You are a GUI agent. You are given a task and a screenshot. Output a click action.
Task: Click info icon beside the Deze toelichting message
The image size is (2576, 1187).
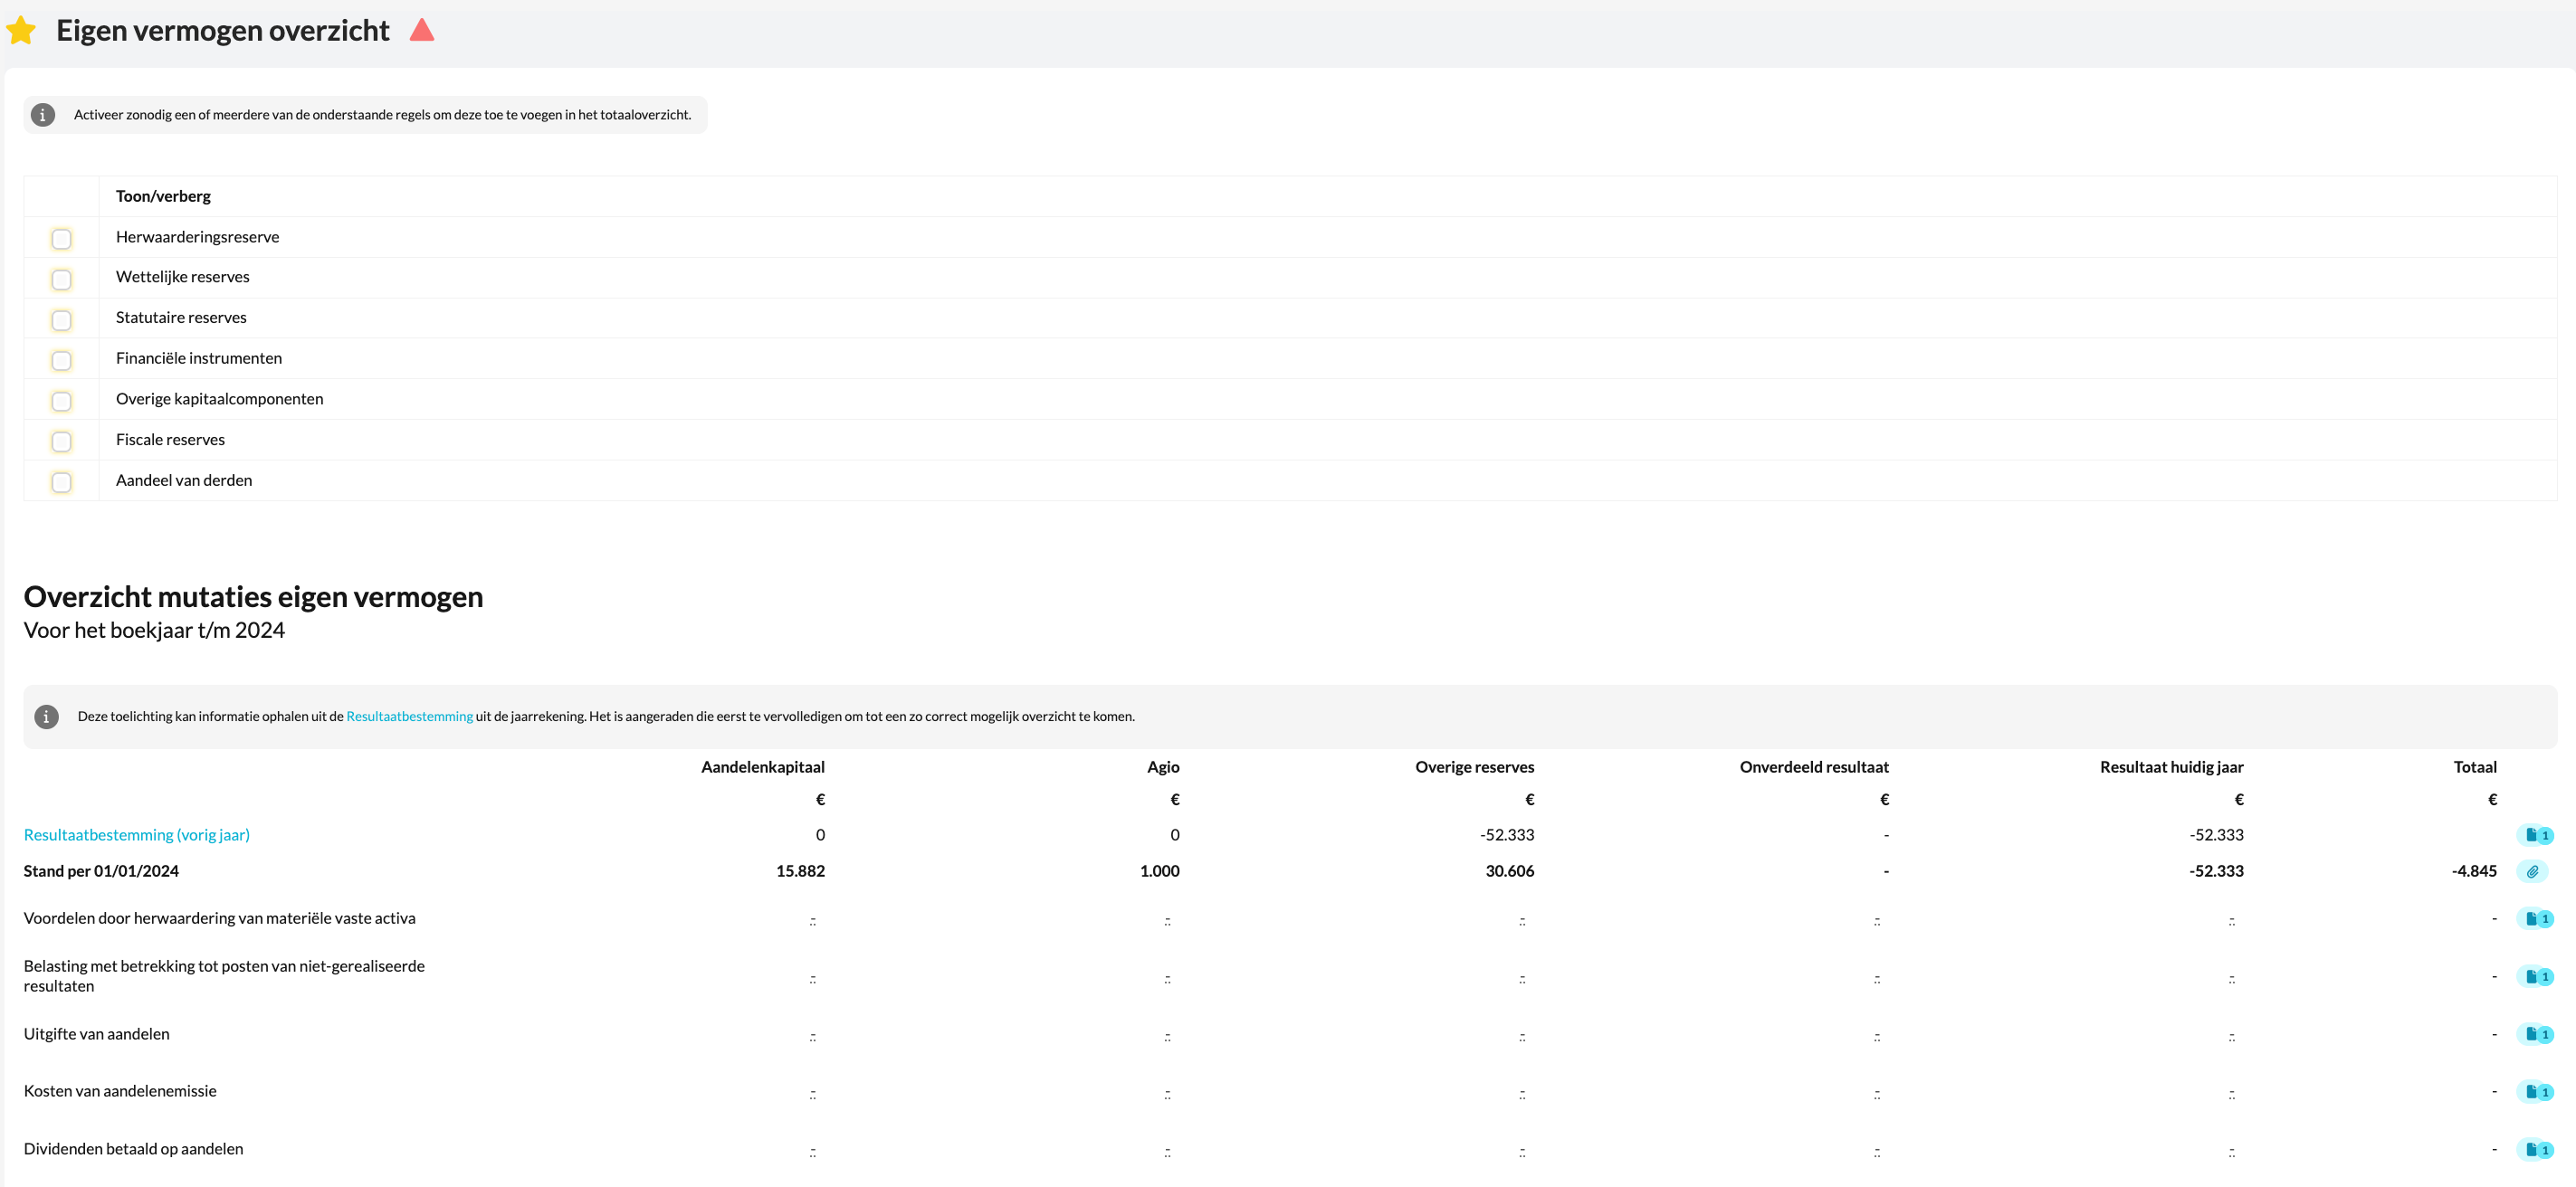46,717
